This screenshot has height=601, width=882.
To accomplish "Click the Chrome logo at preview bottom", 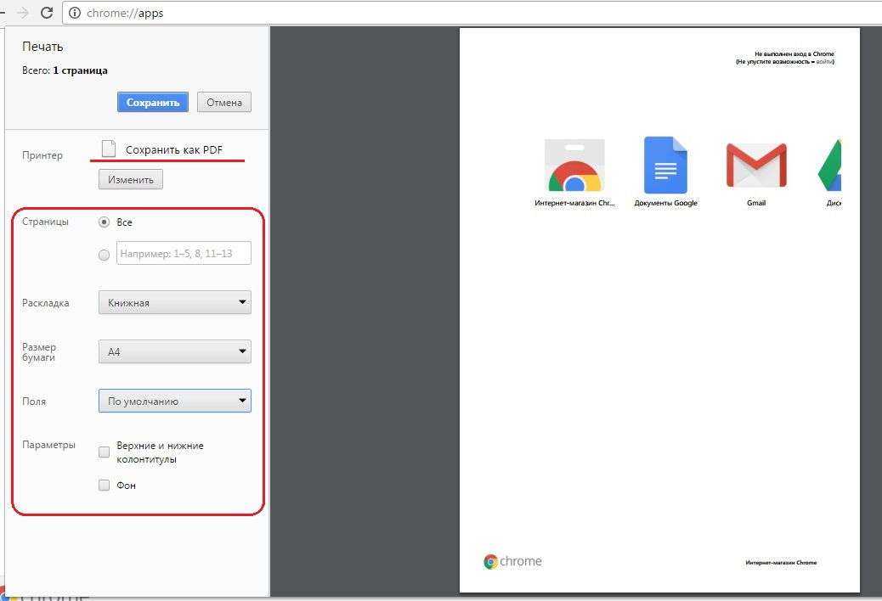I will point(512,561).
